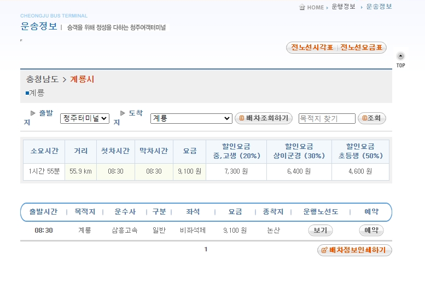425x282 pixels.
Task: Go to 운행정보 breadcrumb
Action: [344, 7]
